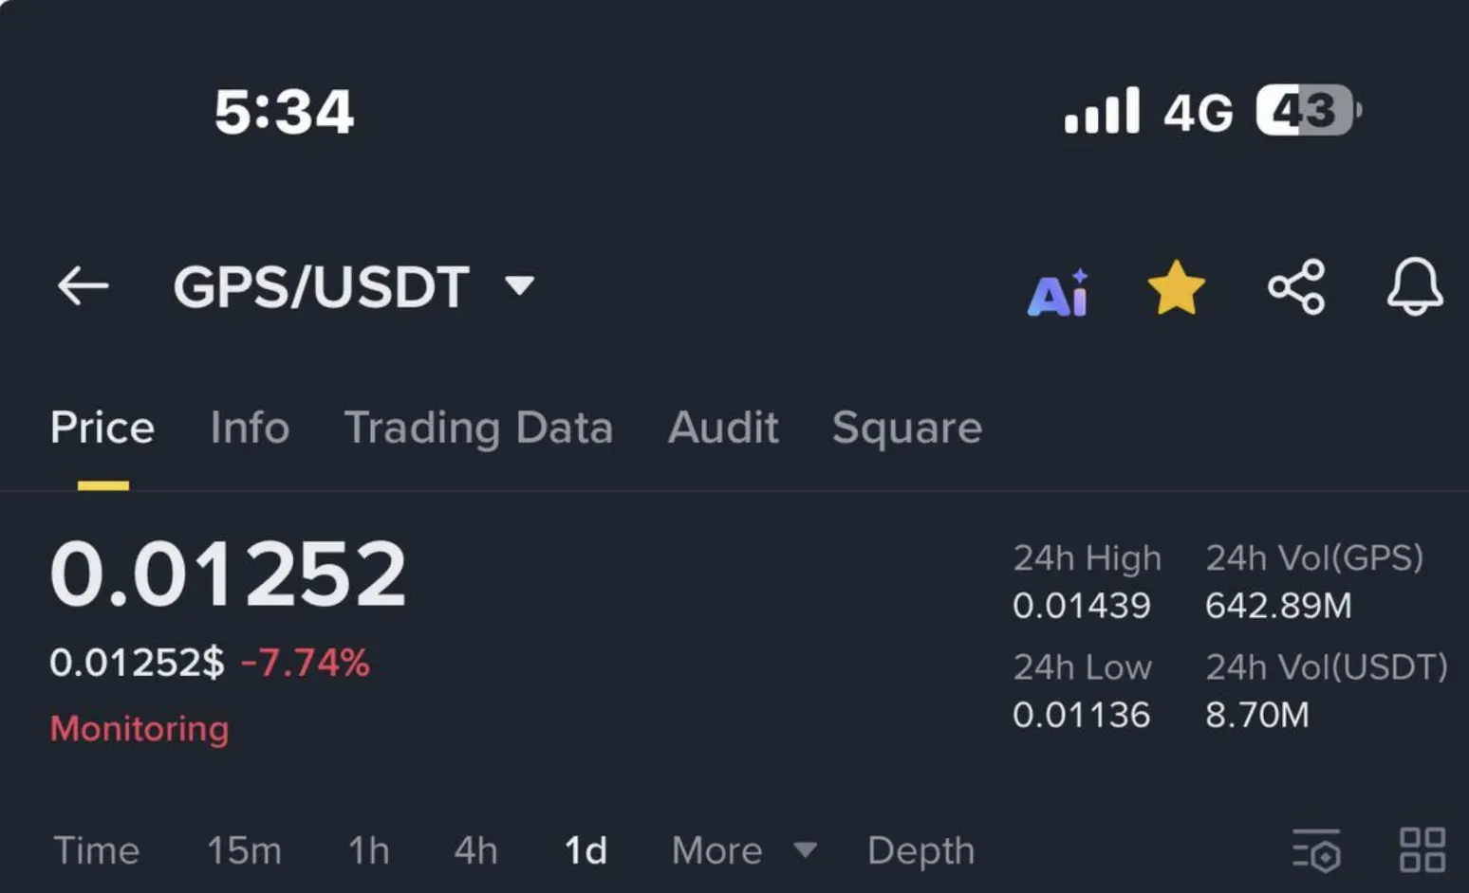This screenshot has width=1469, height=893.
Task: Tap the share icon
Action: [1296, 287]
